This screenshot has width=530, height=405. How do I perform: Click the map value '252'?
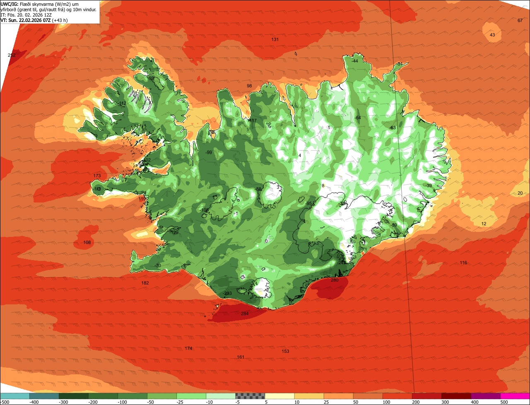[x=12, y=55]
